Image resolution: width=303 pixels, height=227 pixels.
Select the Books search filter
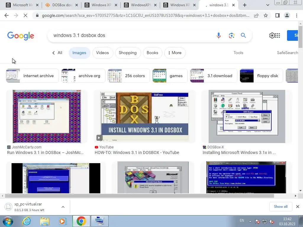click(152, 53)
